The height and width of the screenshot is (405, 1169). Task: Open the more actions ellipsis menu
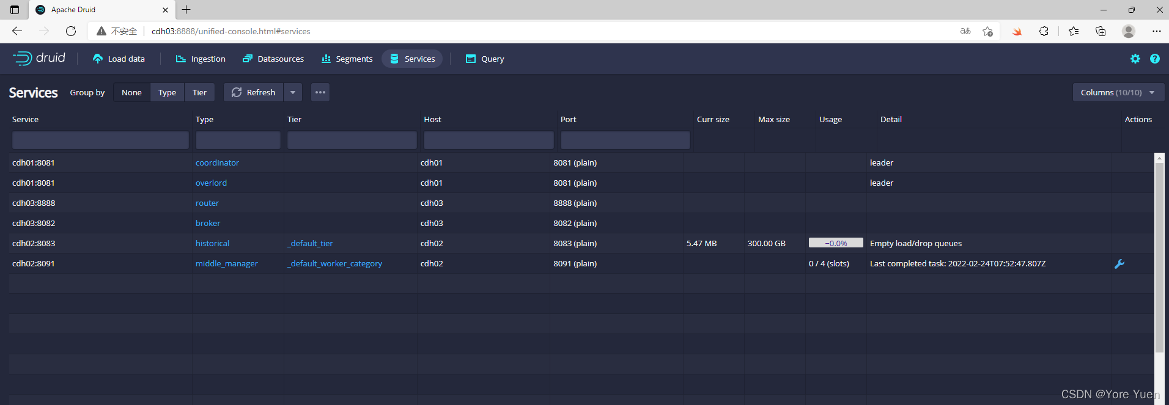point(320,92)
